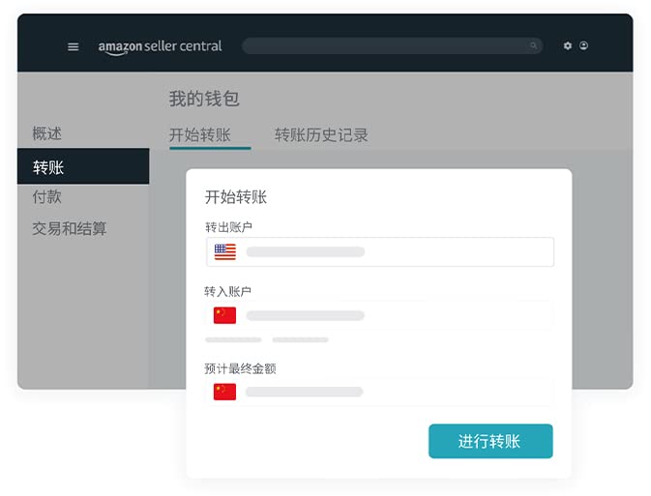Click the China flag in 预计最终金额
651x496 pixels.
pos(224,392)
